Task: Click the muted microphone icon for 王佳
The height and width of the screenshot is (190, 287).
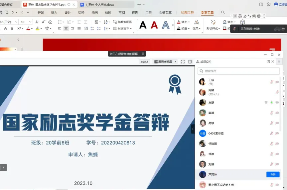Action: click(271, 82)
